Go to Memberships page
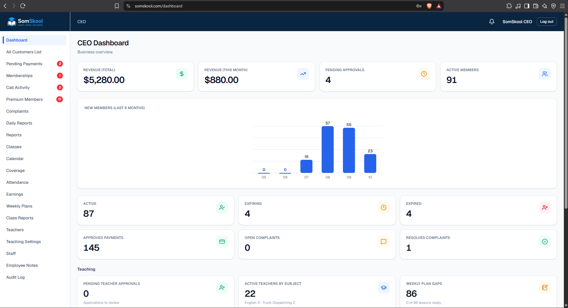Viewport: 568px width, 308px height. click(34, 76)
